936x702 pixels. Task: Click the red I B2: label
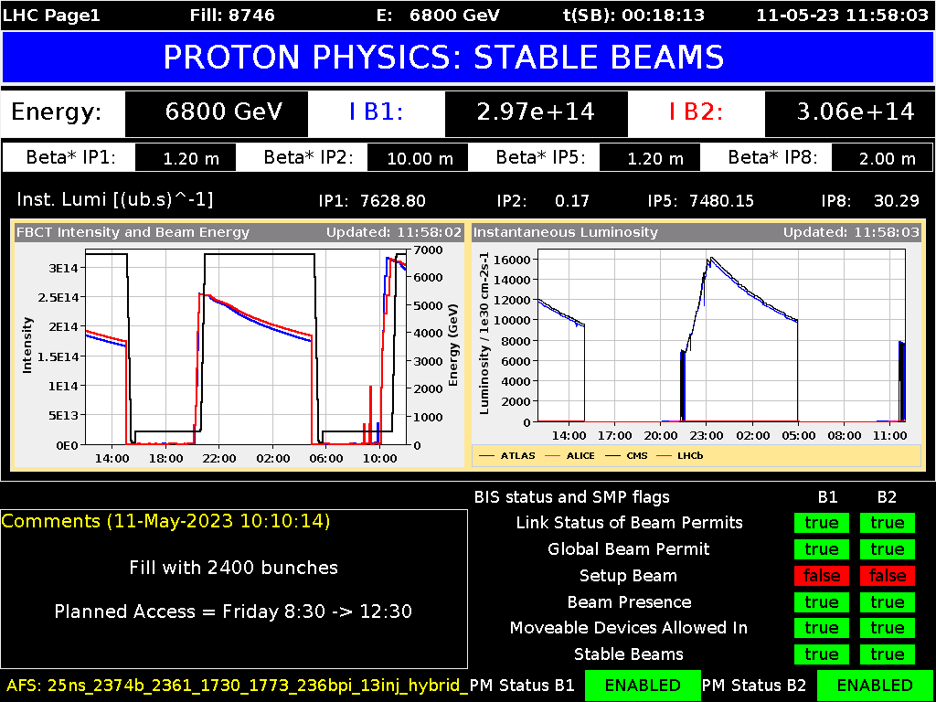click(696, 112)
